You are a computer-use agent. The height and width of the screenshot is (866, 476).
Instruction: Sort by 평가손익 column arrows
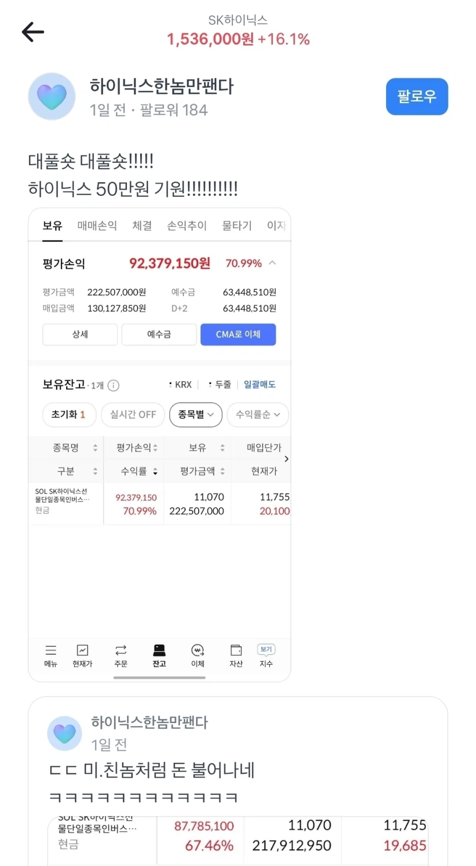tap(155, 448)
